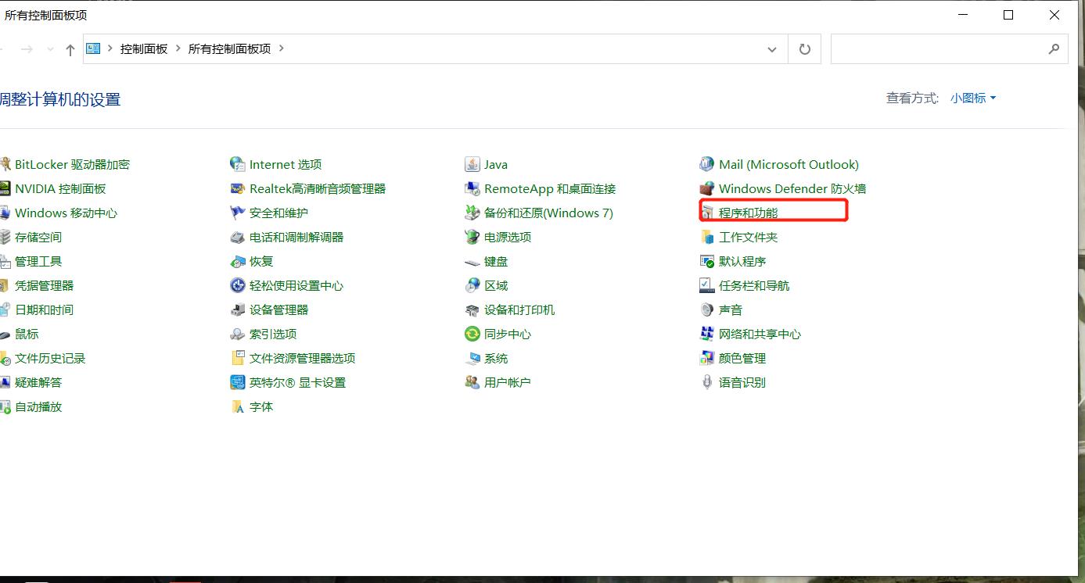
Task: Open 凭据管理器 link
Action: (44, 285)
